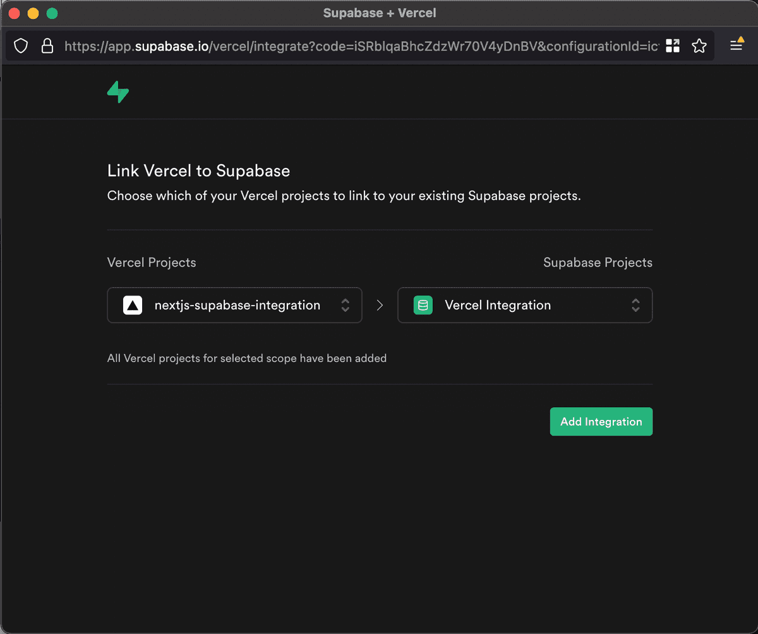Maximize window with the green traffic-light button
758x634 pixels.
52,13
